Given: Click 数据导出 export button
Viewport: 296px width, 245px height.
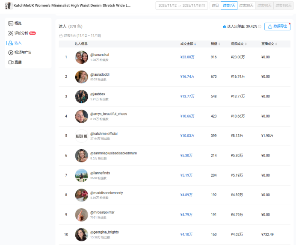Looking at the screenshot, I should [x=277, y=27].
